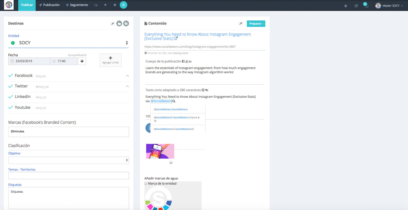Uncheck Youtube destination
Viewport: 408px width, 210px height.
tap(11, 107)
